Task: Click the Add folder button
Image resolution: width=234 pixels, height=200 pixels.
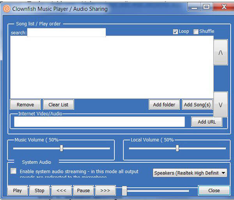Action: (164, 105)
